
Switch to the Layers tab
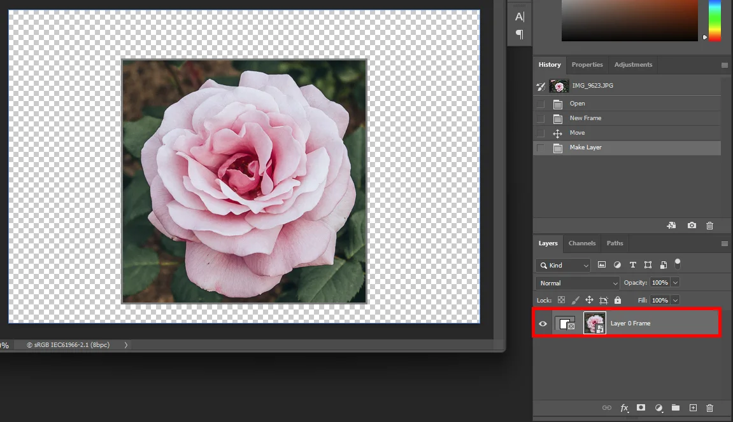[x=548, y=243]
